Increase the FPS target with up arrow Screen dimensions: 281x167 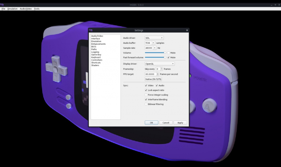pyautogui.click(x=158, y=73)
